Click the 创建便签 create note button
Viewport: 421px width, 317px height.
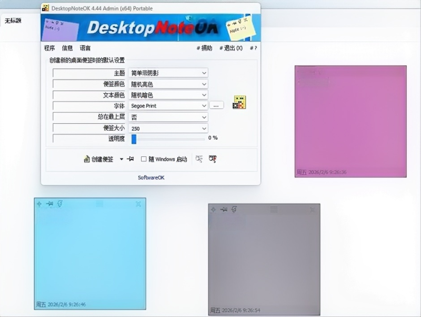point(98,159)
